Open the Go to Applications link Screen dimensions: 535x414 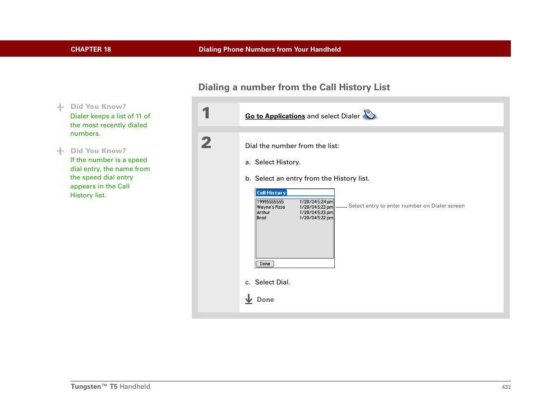(275, 116)
